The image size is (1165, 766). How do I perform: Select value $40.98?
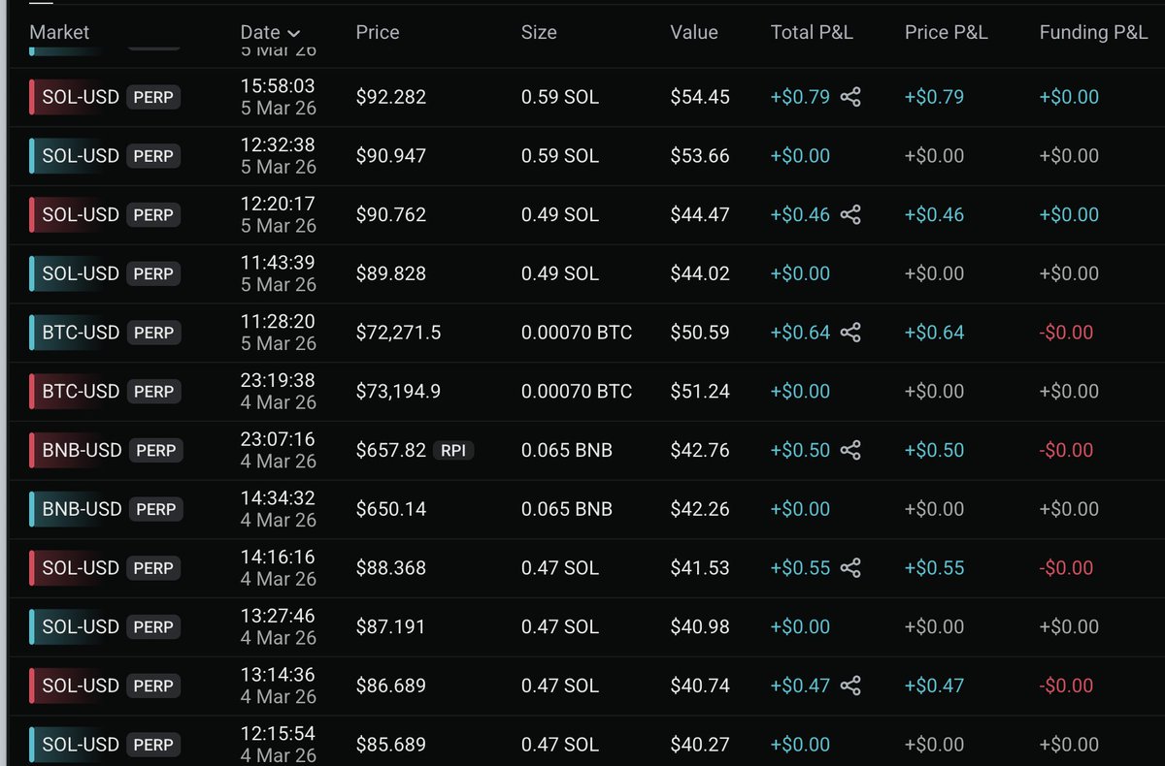(x=700, y=626)
